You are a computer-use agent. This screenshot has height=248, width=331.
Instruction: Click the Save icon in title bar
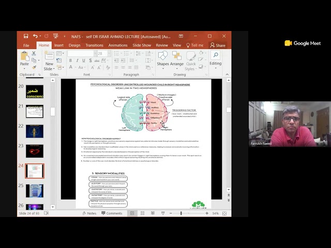[x=26, y=36]
